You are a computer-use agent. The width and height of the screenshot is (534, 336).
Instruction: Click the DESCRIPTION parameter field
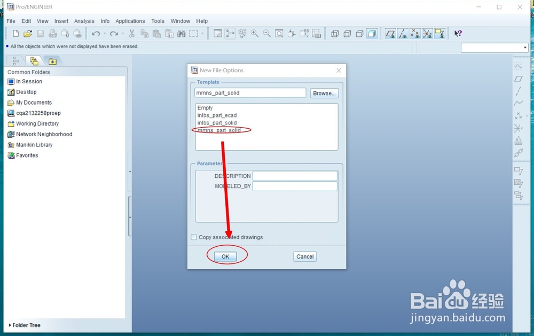pos(295,176)
